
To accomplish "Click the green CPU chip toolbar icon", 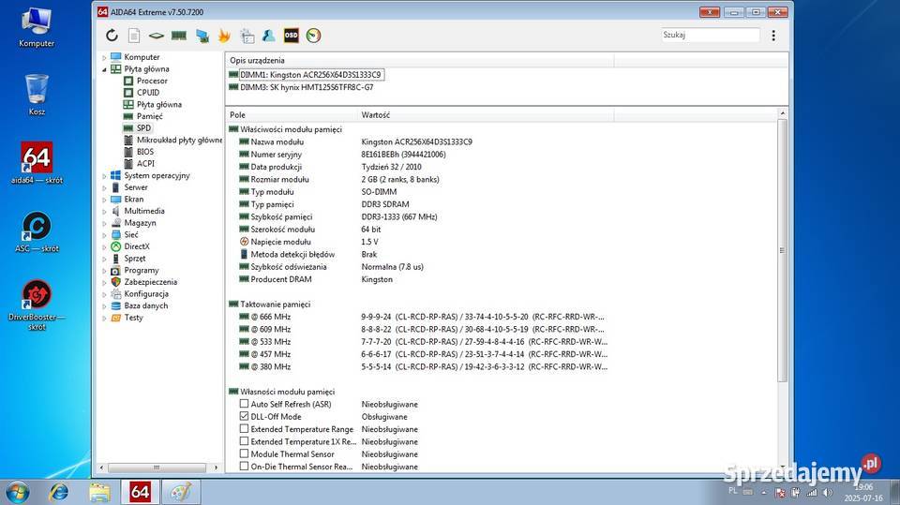I will tap(157, 36).
